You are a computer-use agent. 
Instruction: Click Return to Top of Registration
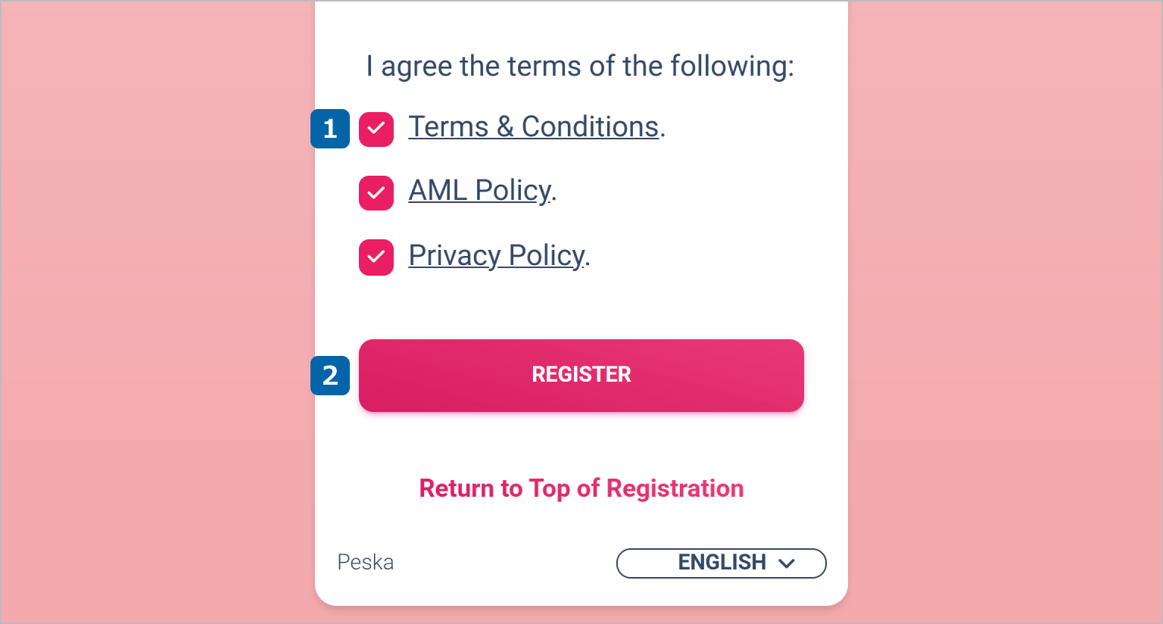581,488
